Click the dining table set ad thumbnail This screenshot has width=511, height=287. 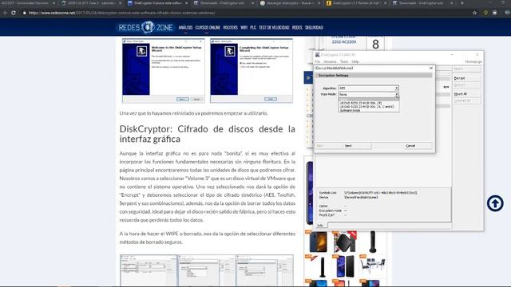tap(374, 265)
